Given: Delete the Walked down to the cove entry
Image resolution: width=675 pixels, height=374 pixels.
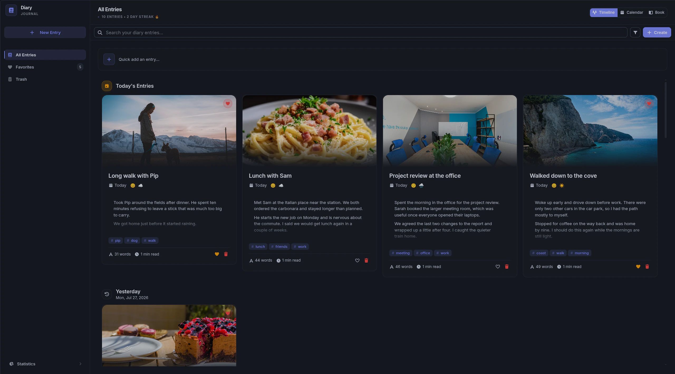Looking at the screenshot, I should pos(647,267).
